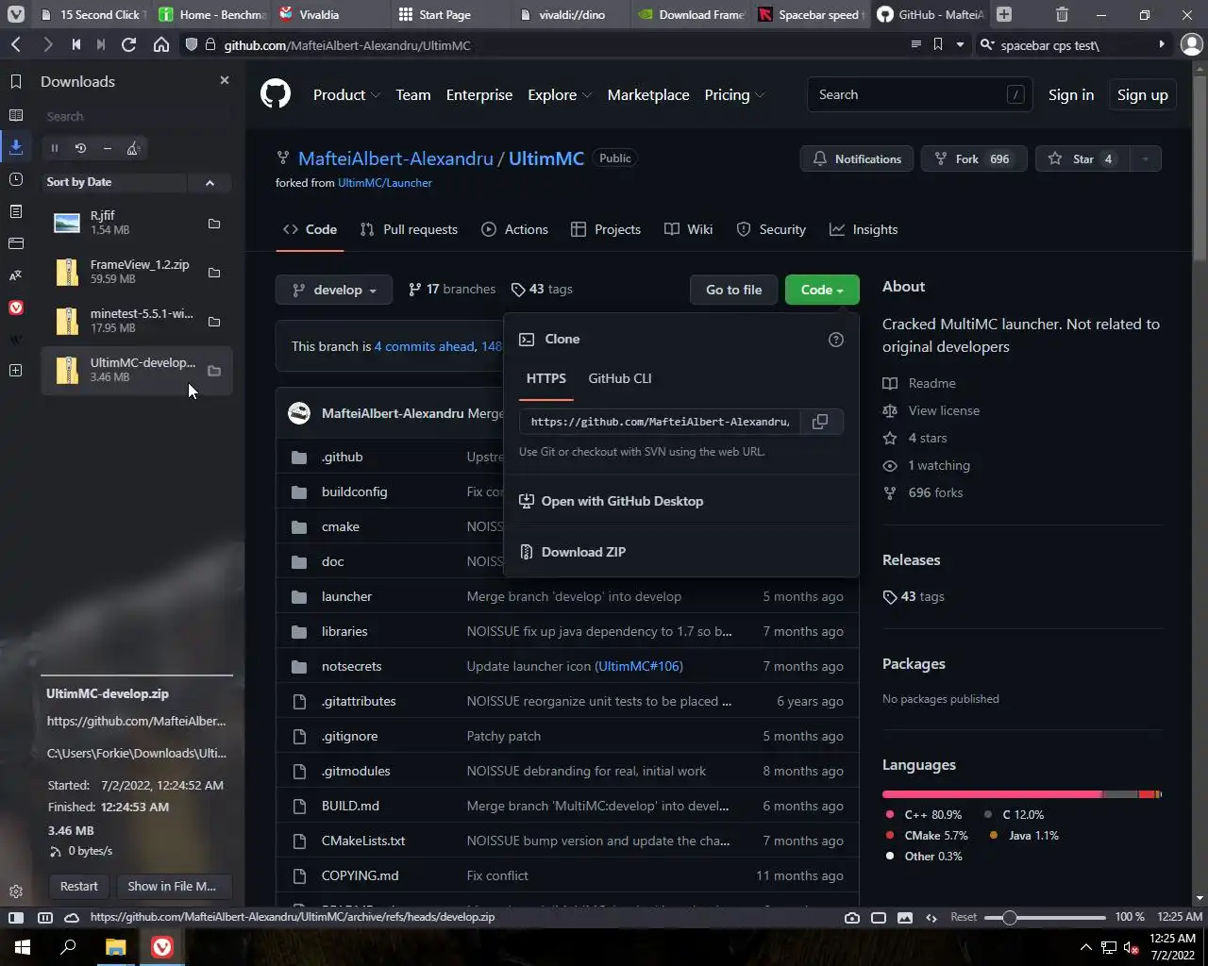Screen dimensions: 1208x966
Task: Go to the browser home page
Action: [161, 44]
